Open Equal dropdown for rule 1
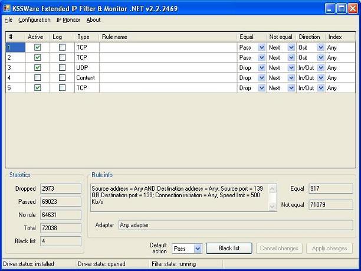 coord(261,47)
